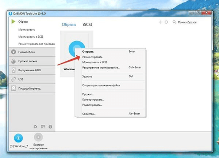Click the catalog panel icon beside the gear
The width and height of the screenshot is (219, 158).
click(43, 127)
